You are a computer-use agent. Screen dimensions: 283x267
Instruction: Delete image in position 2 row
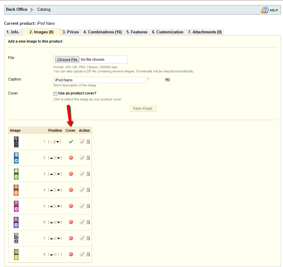tap(88, 158)
